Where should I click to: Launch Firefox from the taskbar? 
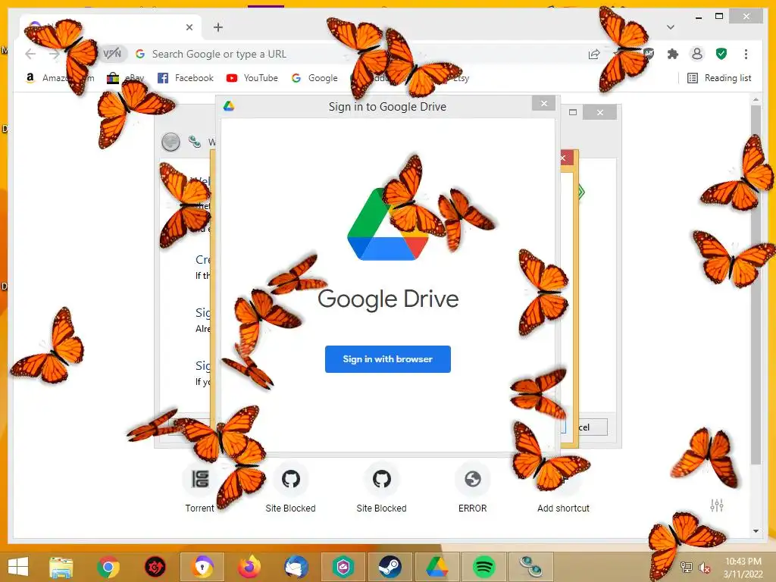[x=249, y=567]
